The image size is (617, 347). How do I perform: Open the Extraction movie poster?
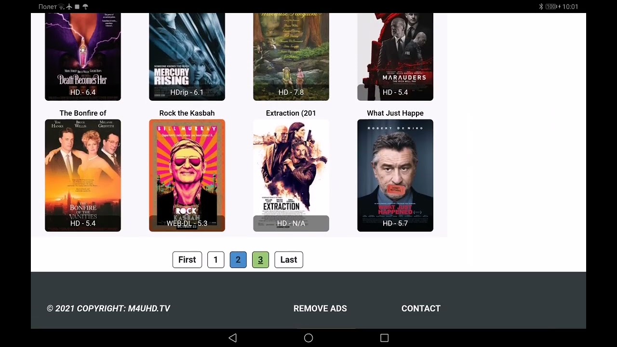(291, 175)
